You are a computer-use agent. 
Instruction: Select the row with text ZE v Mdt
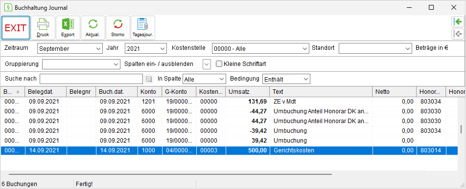pos(229,102)
